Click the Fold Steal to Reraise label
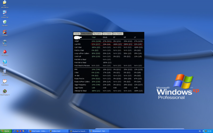The height and width of the screenshot is (133, 213). click(x=82, y=66)
